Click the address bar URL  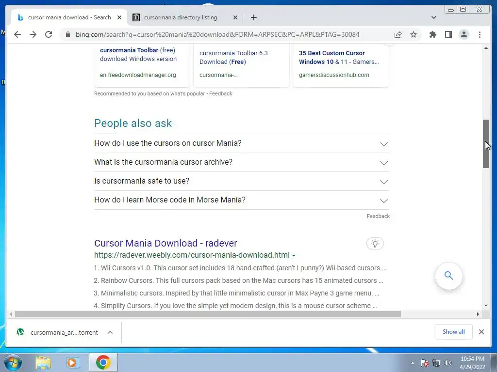[217, 34]
